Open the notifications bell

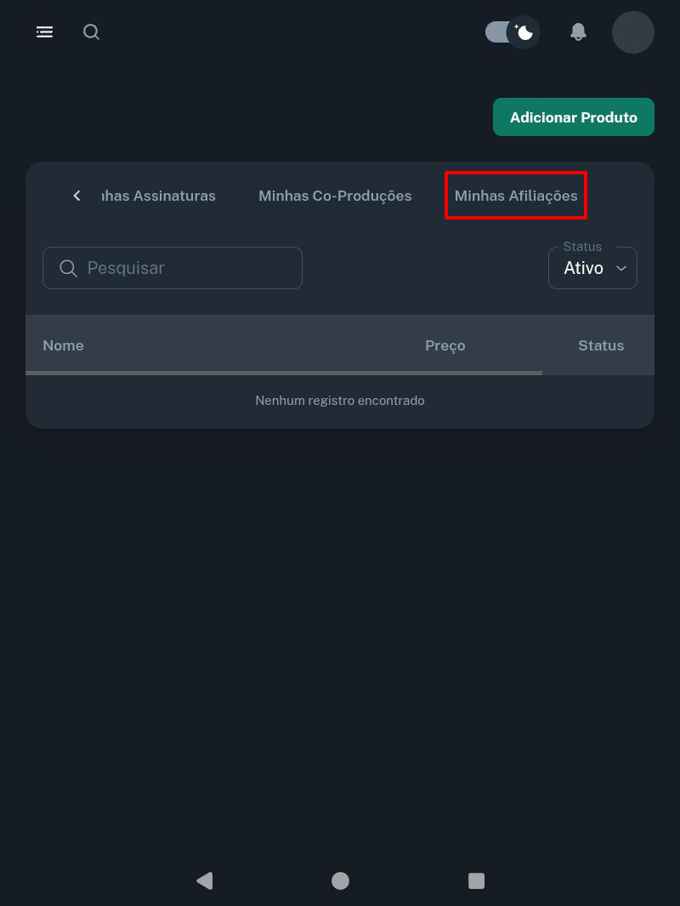pos(578,32)
